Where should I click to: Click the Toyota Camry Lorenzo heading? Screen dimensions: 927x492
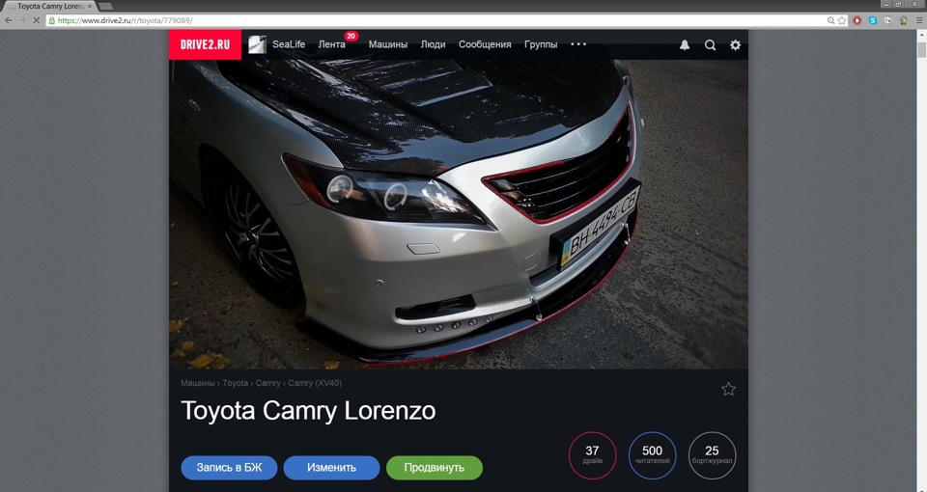pyautogui.click(x=308, y=411)
